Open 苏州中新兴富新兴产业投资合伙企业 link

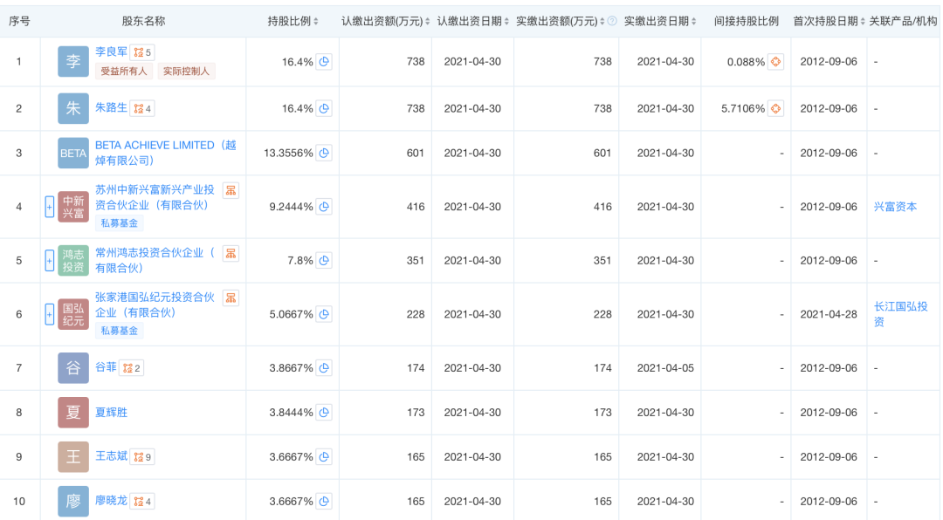(x=155, y=197)
